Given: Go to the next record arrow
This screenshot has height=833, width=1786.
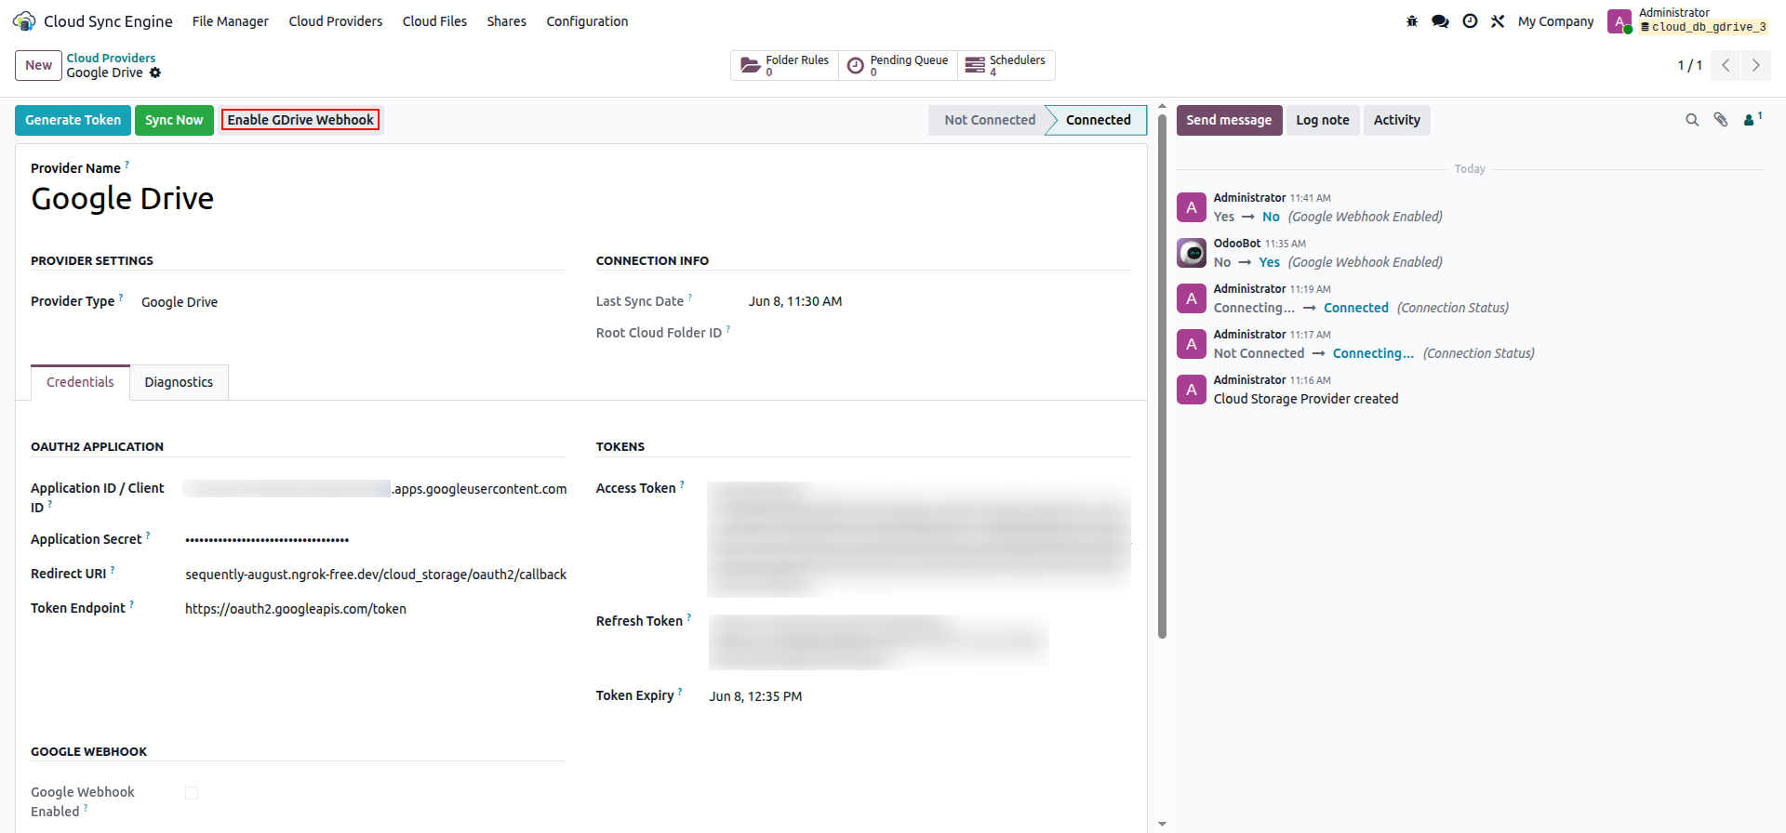Looking at the screenshot, I should click(1756, 65).
